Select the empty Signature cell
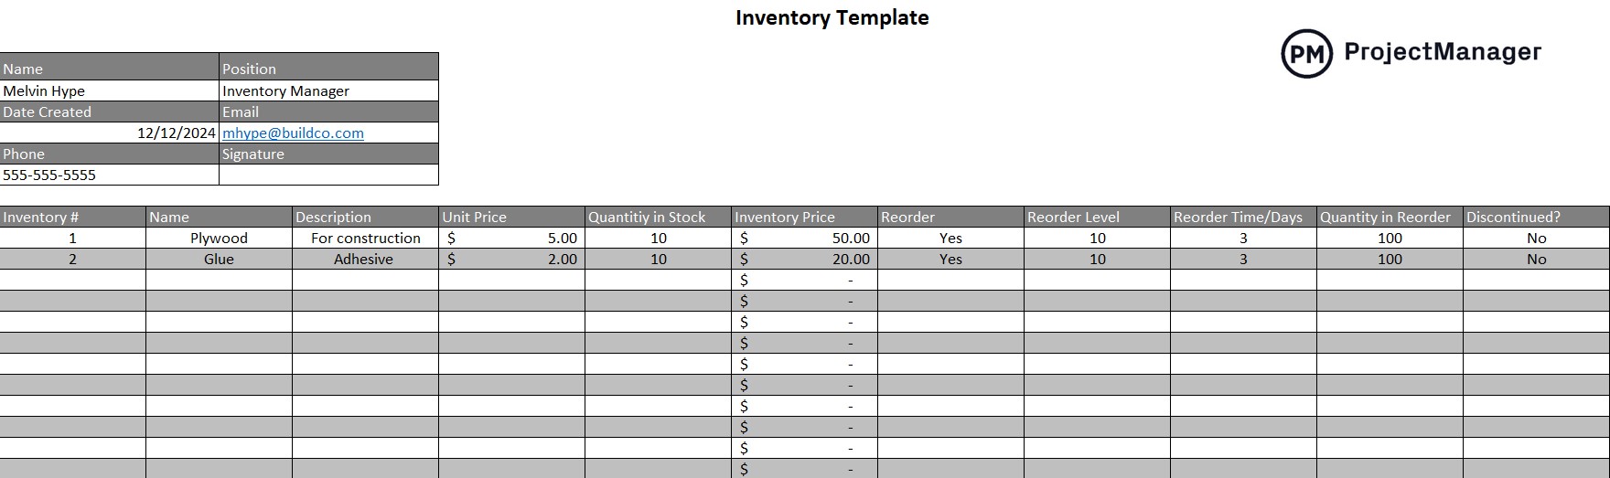The width and height of the screenshot is (1610, 478). coord(329,175)
